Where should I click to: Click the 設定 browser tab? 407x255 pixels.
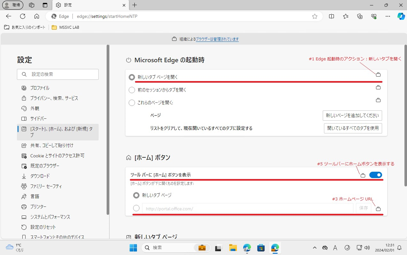(x=90, y=5)
